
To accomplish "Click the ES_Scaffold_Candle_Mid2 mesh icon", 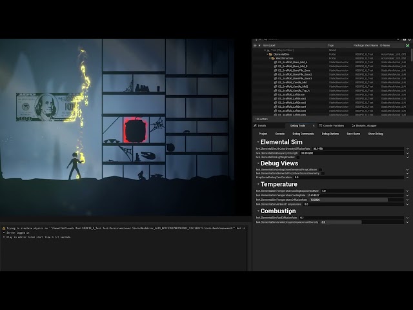I will tap(276, 87).
